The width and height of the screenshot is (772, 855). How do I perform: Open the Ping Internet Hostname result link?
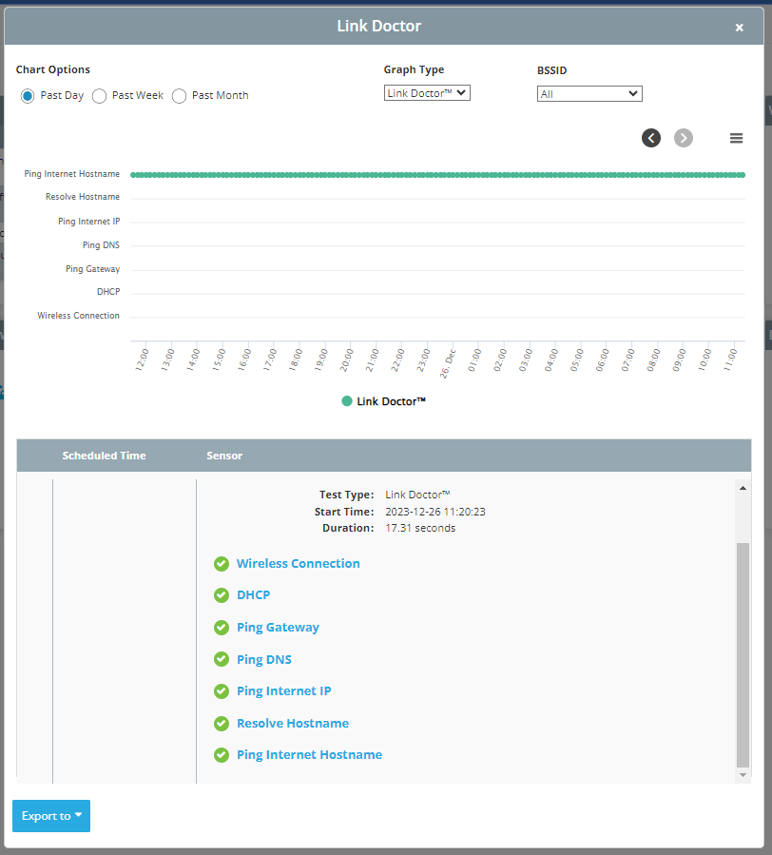point(309,755)
